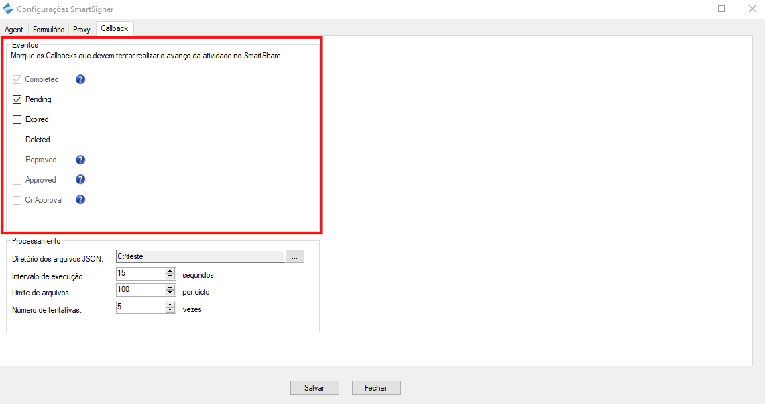Image resolution: width=765 pixels, height=404 pixels.
Task: Browse for JSON directory with ellipsis button
Action: (x=295, y=256)
